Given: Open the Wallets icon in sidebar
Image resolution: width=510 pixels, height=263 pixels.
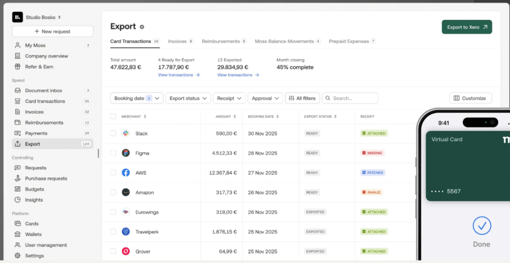Looking at the screenshot, I should click(18, 234).
